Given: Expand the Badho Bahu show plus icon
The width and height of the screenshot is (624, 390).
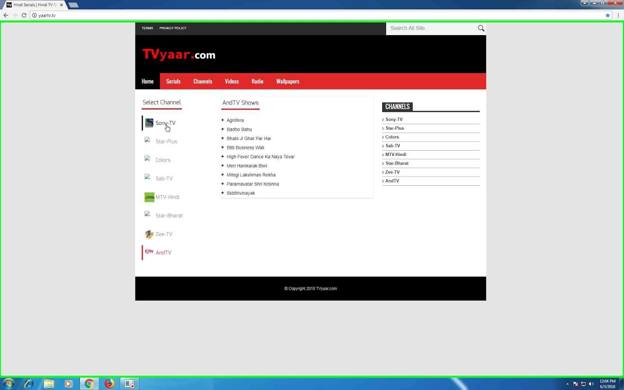Looking at the screenshot, I should click(x=223, y=129).
